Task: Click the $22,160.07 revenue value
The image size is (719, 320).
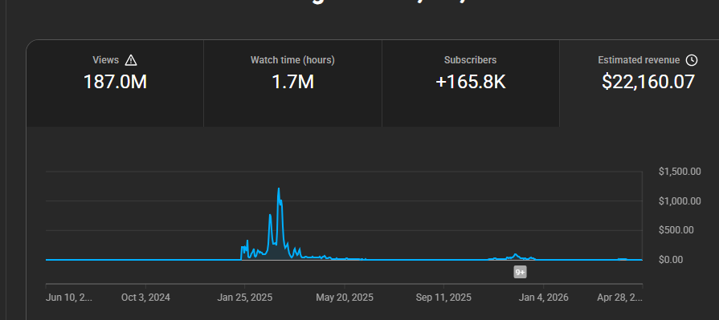Action: click(648, 82)
